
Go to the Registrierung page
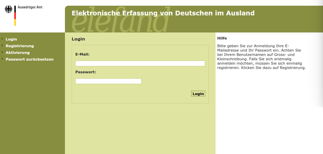click(x=19, y=46)
